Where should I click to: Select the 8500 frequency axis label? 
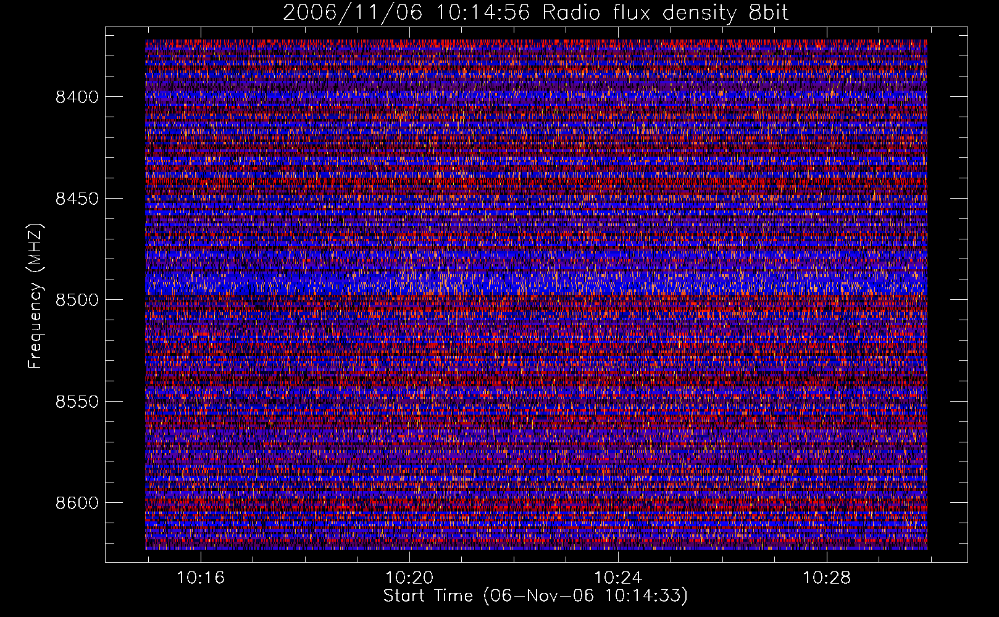[77, 300]
